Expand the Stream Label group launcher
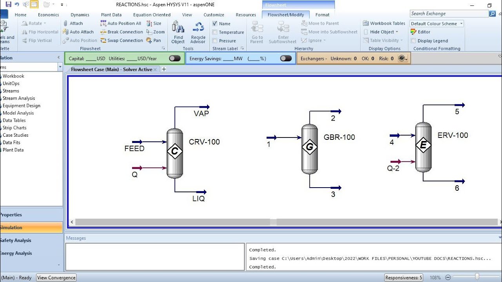The height and width of the screenshot is (282, 502). (x=242, y=49)
